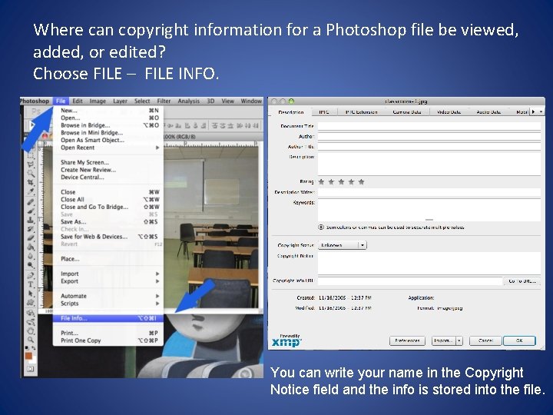This screenshot has width=553, height=415.
Task: Open the white background color swatch
Action: 34,361
